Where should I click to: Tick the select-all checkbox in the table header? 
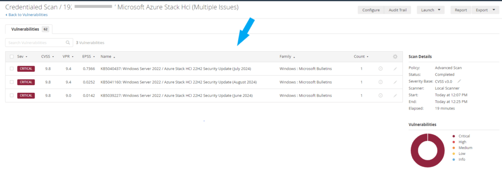point(12,57)
